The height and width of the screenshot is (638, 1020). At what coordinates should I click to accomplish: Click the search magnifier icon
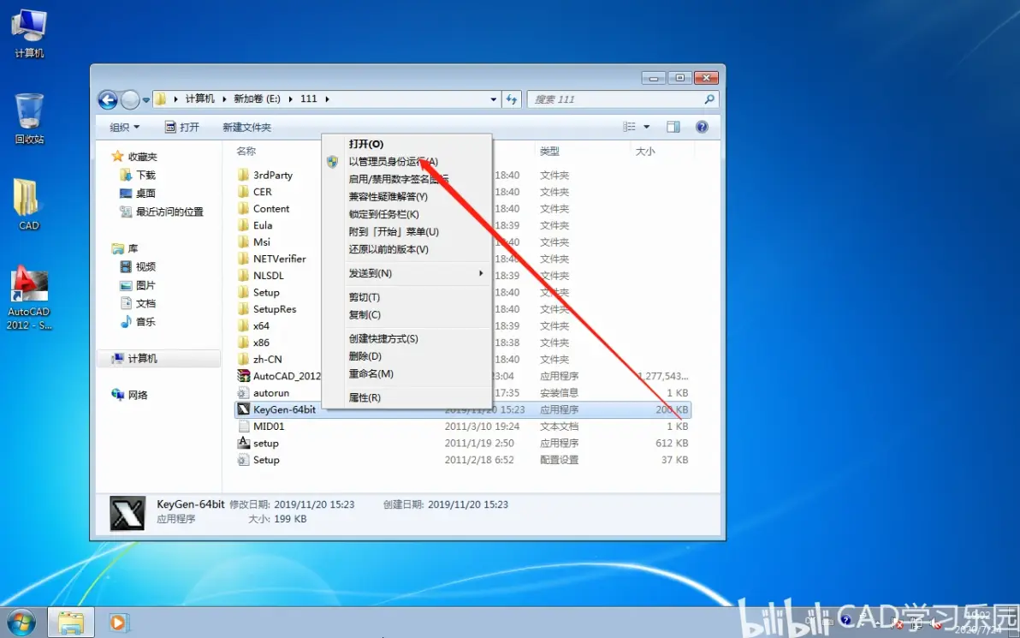pos(709,99)
